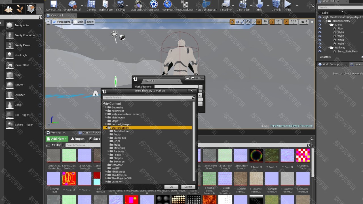Collapse the StarterContent folder tree
The width and height of the screenshot is (363, 204).
point(106,128)
